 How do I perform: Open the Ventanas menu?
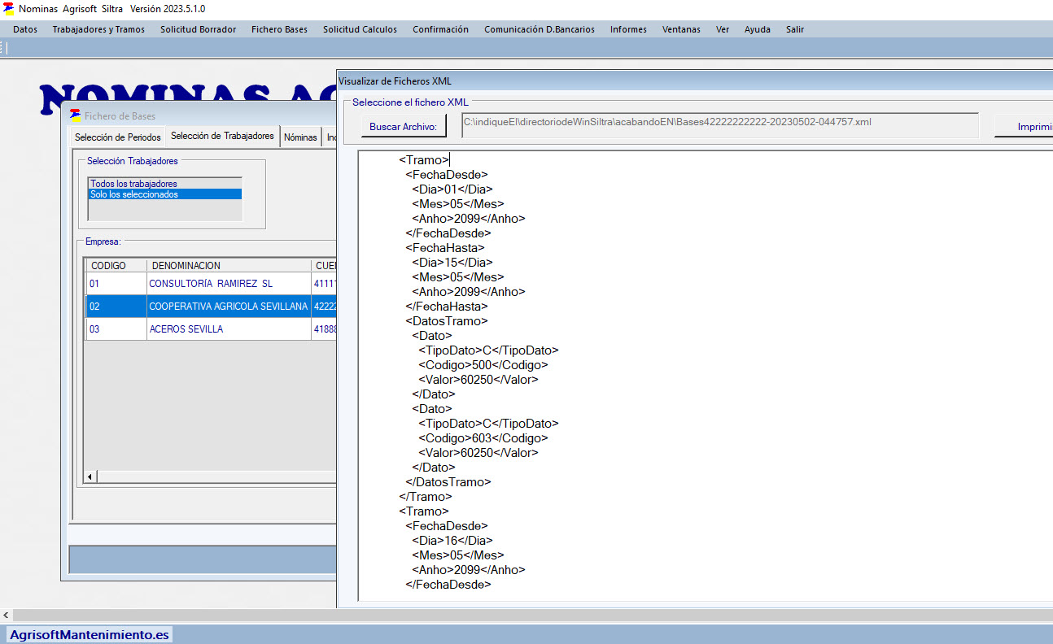681,29
